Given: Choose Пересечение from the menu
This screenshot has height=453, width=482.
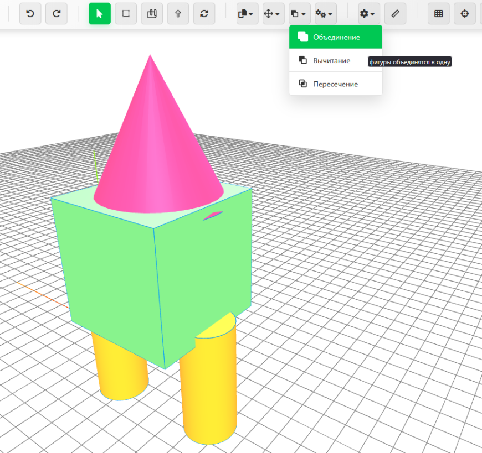Looking at the screenshot, I should [335, 84].
